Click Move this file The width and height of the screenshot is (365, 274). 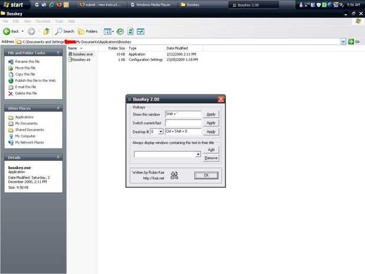[25, 68]
